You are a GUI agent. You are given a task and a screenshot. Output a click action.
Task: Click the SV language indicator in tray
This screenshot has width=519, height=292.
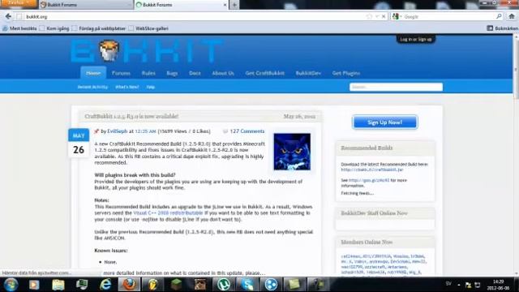tap(448, 284)
